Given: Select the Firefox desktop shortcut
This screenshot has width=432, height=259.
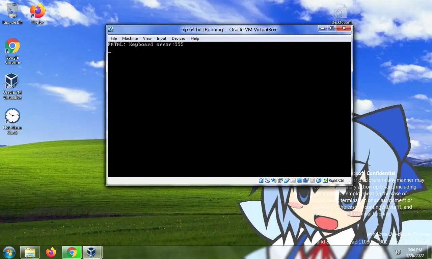Looking at the screenshot, I should [38, 14].
